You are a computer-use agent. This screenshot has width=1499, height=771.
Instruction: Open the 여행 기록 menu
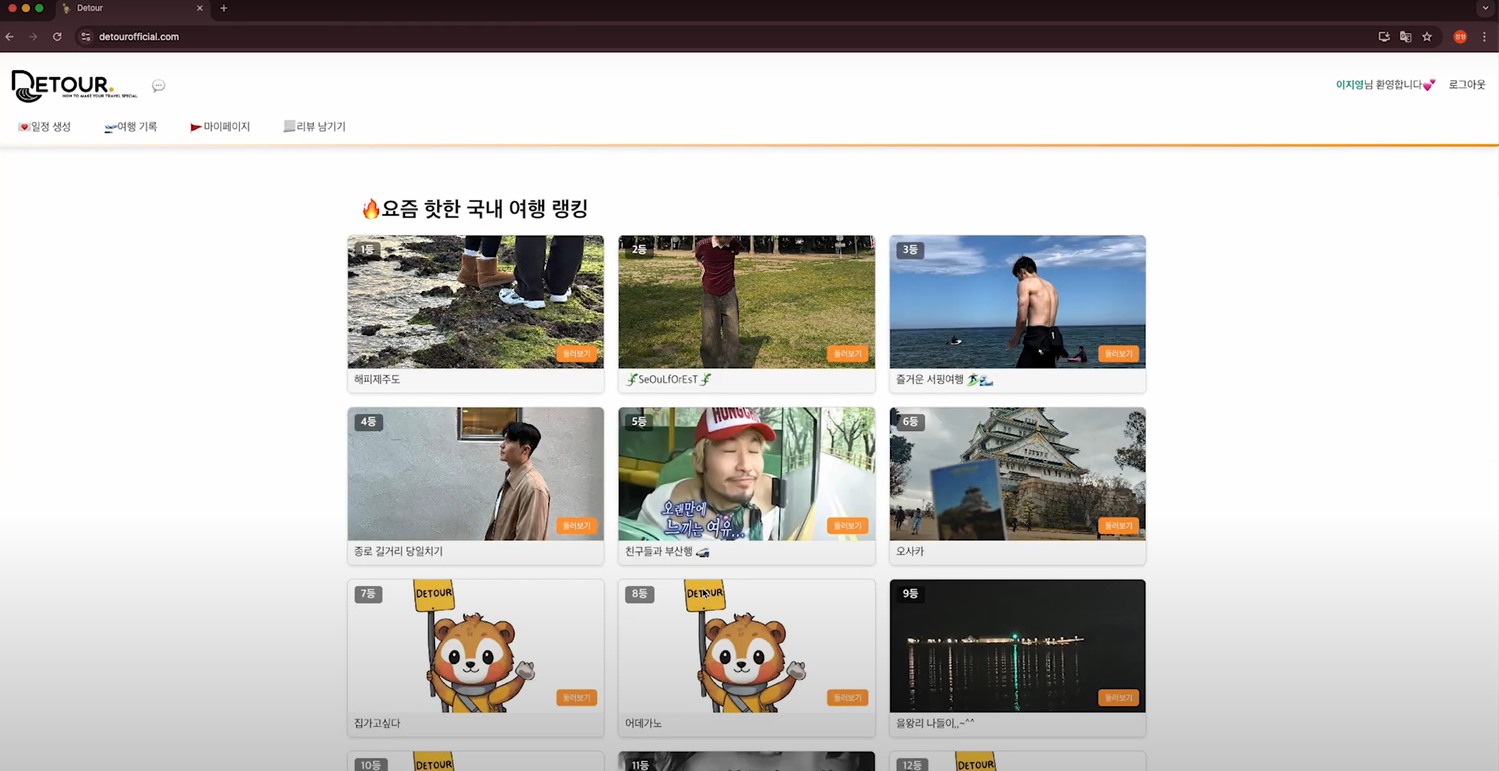131,127
